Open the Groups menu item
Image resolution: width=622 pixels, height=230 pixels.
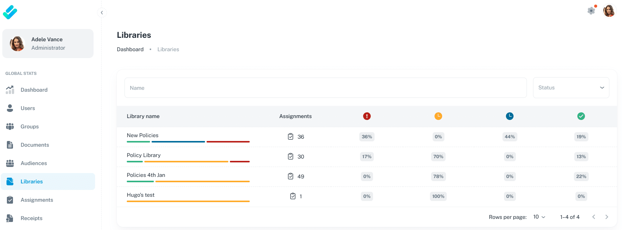(x=48, y=126)
